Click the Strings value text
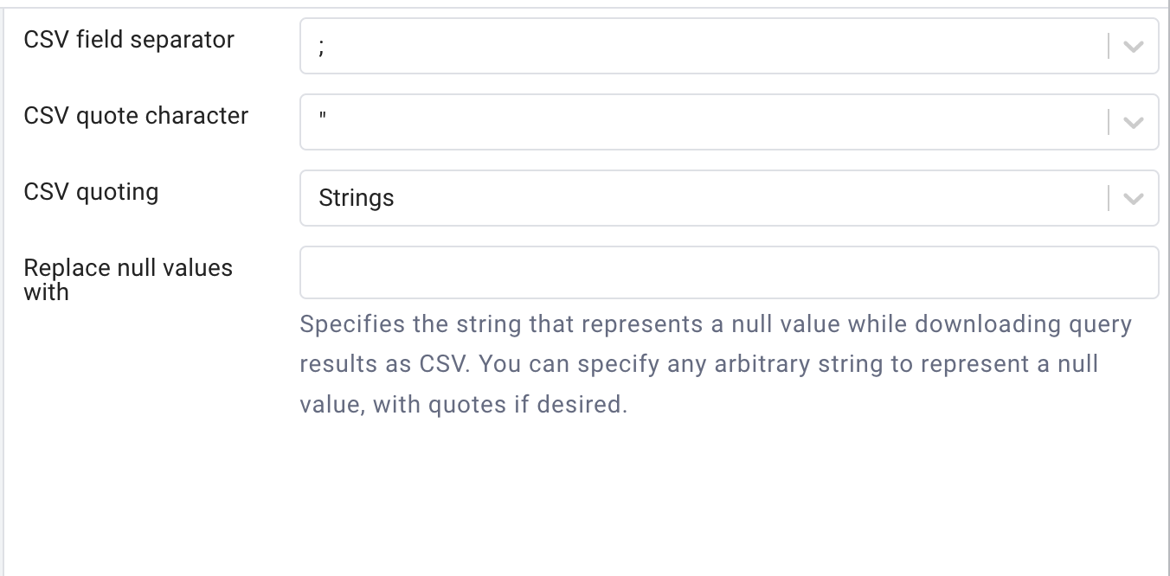This screenshot has width=1170, height=576. 357,198
